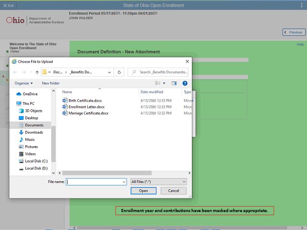Click the Back arrow in file dialog
Screen dimensions: 307x230
tap(15, 72)
